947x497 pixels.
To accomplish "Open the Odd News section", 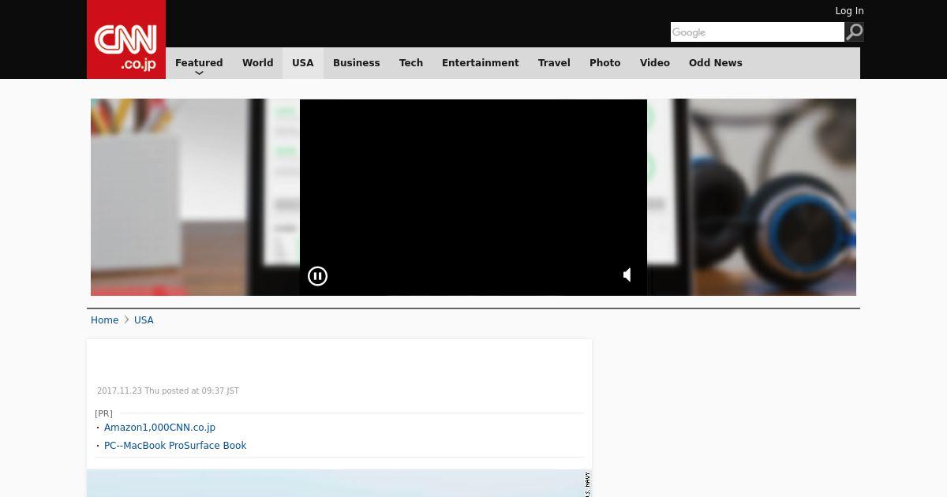I will pyautogui.click(x=716, y=63).
